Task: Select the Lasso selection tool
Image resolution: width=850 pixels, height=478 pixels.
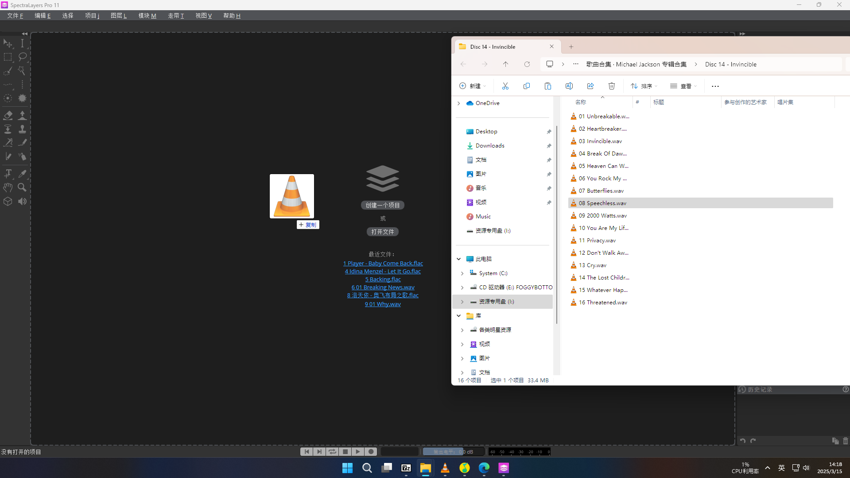Action: [x=22, y=57]
